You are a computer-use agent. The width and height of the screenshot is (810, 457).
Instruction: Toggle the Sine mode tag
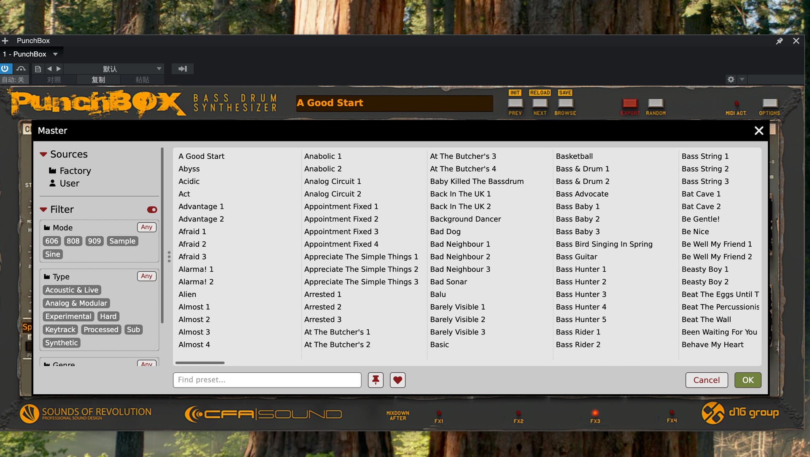(53, 254)
